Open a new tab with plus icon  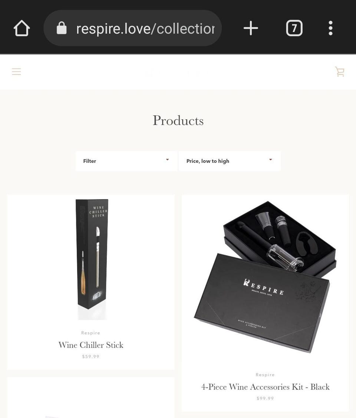[x=251, y=28]
